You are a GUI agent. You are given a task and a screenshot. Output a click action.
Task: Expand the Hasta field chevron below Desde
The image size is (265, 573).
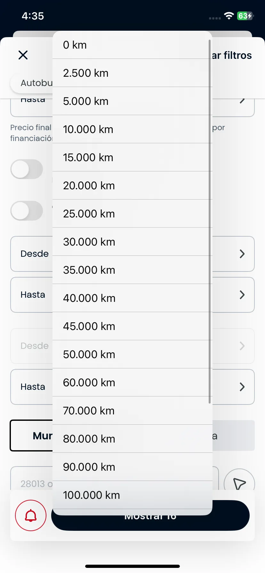pos(242,295)
